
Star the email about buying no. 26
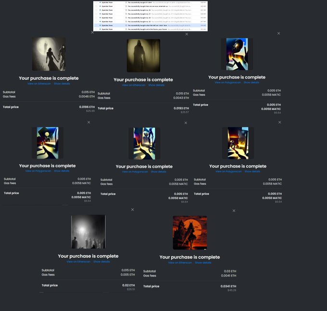pos(126,10)
